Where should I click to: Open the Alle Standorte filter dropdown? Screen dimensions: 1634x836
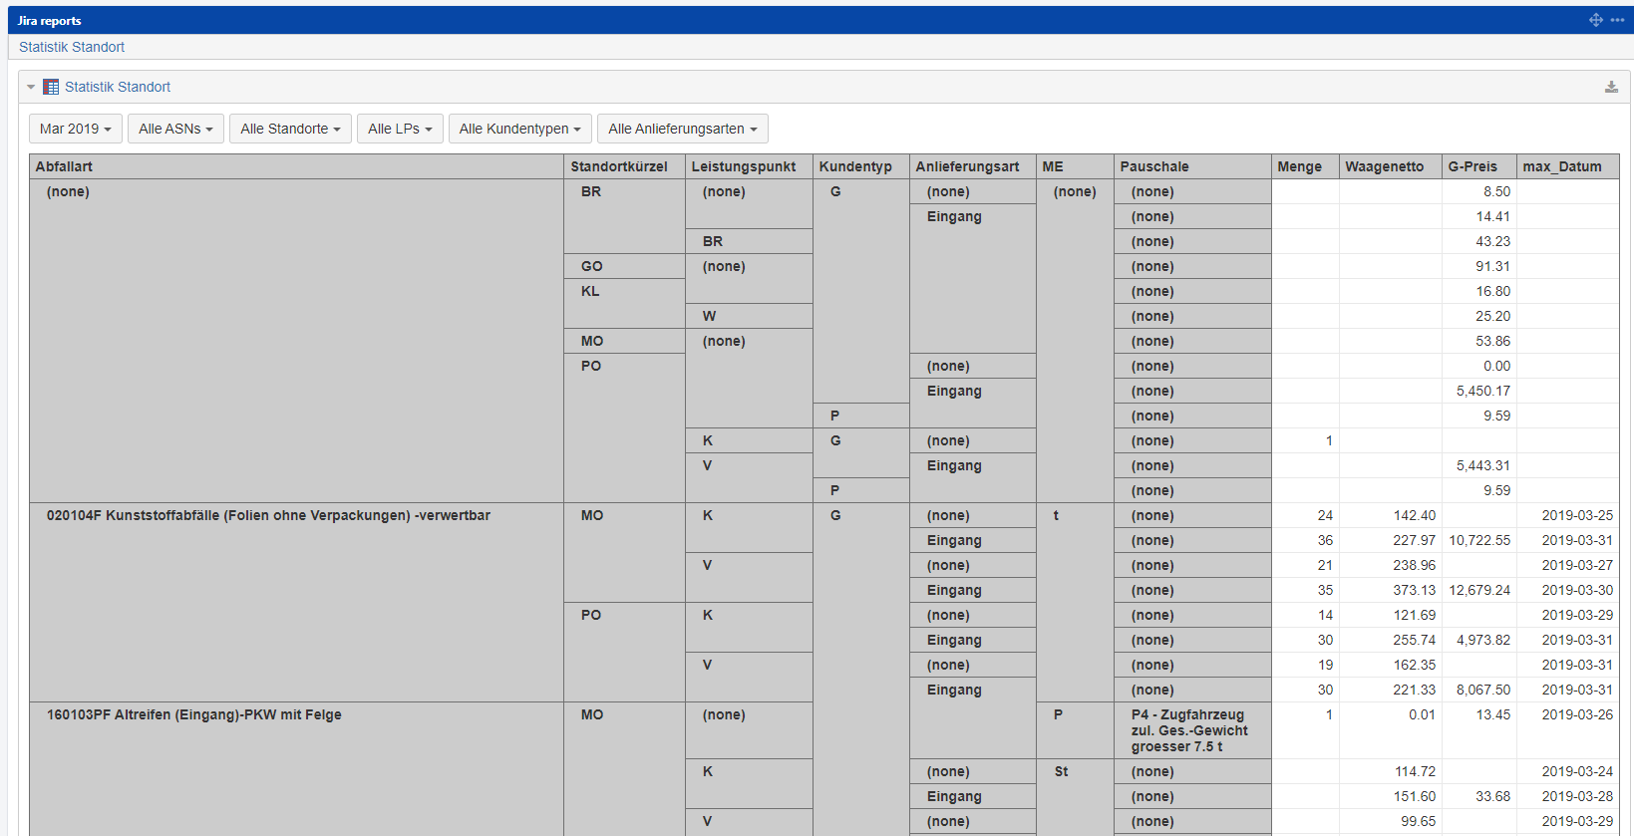(290, 129)
